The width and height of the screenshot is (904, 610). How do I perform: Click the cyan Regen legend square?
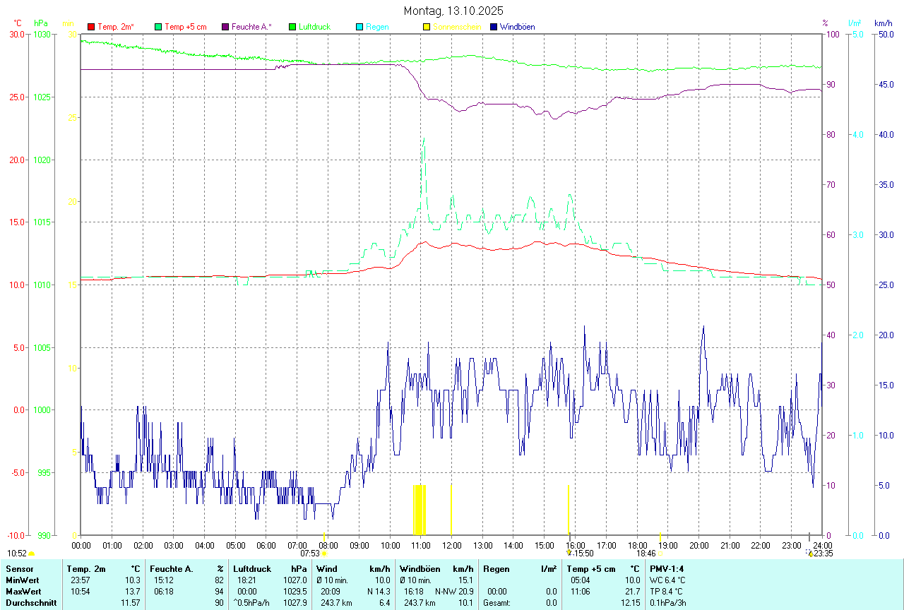[x=359, y=27]
